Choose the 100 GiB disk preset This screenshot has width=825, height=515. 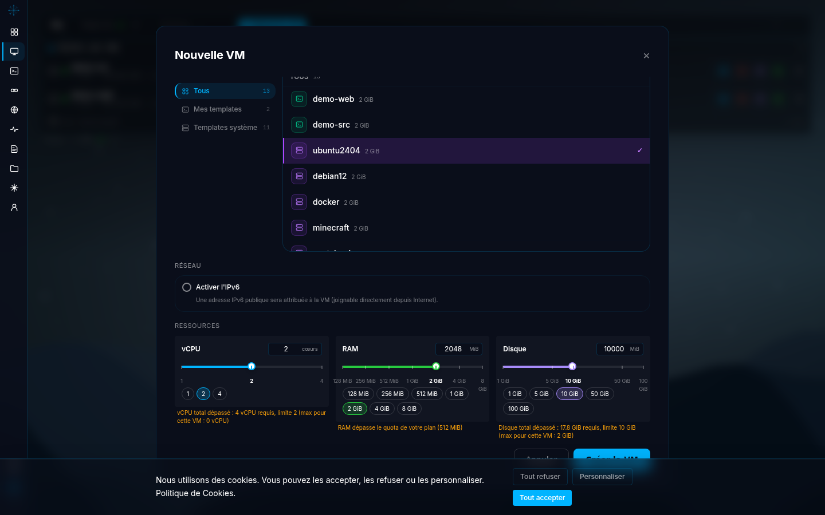518,409
